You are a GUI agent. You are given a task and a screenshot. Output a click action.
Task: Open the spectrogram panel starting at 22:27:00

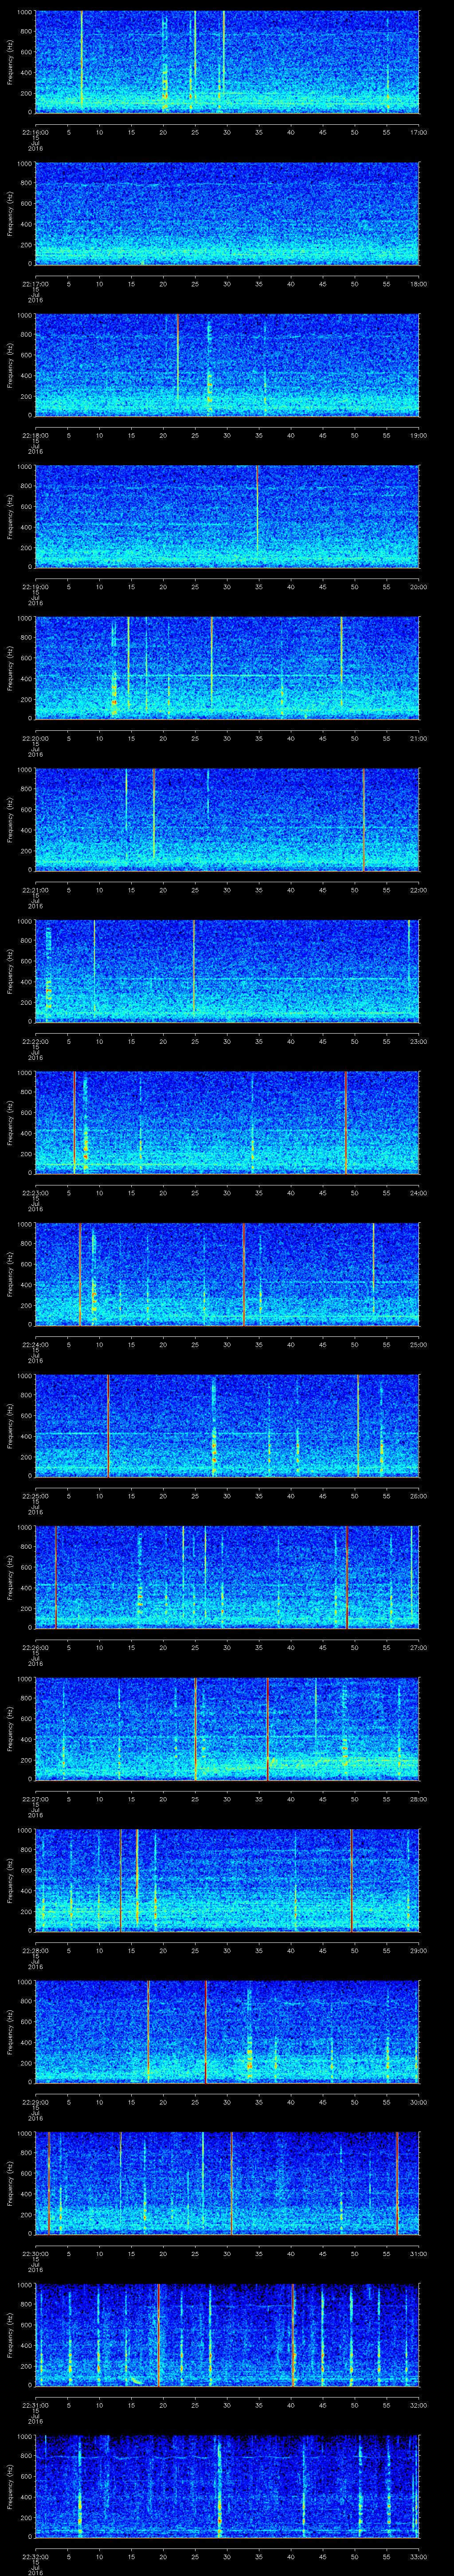click(227, 1729)
